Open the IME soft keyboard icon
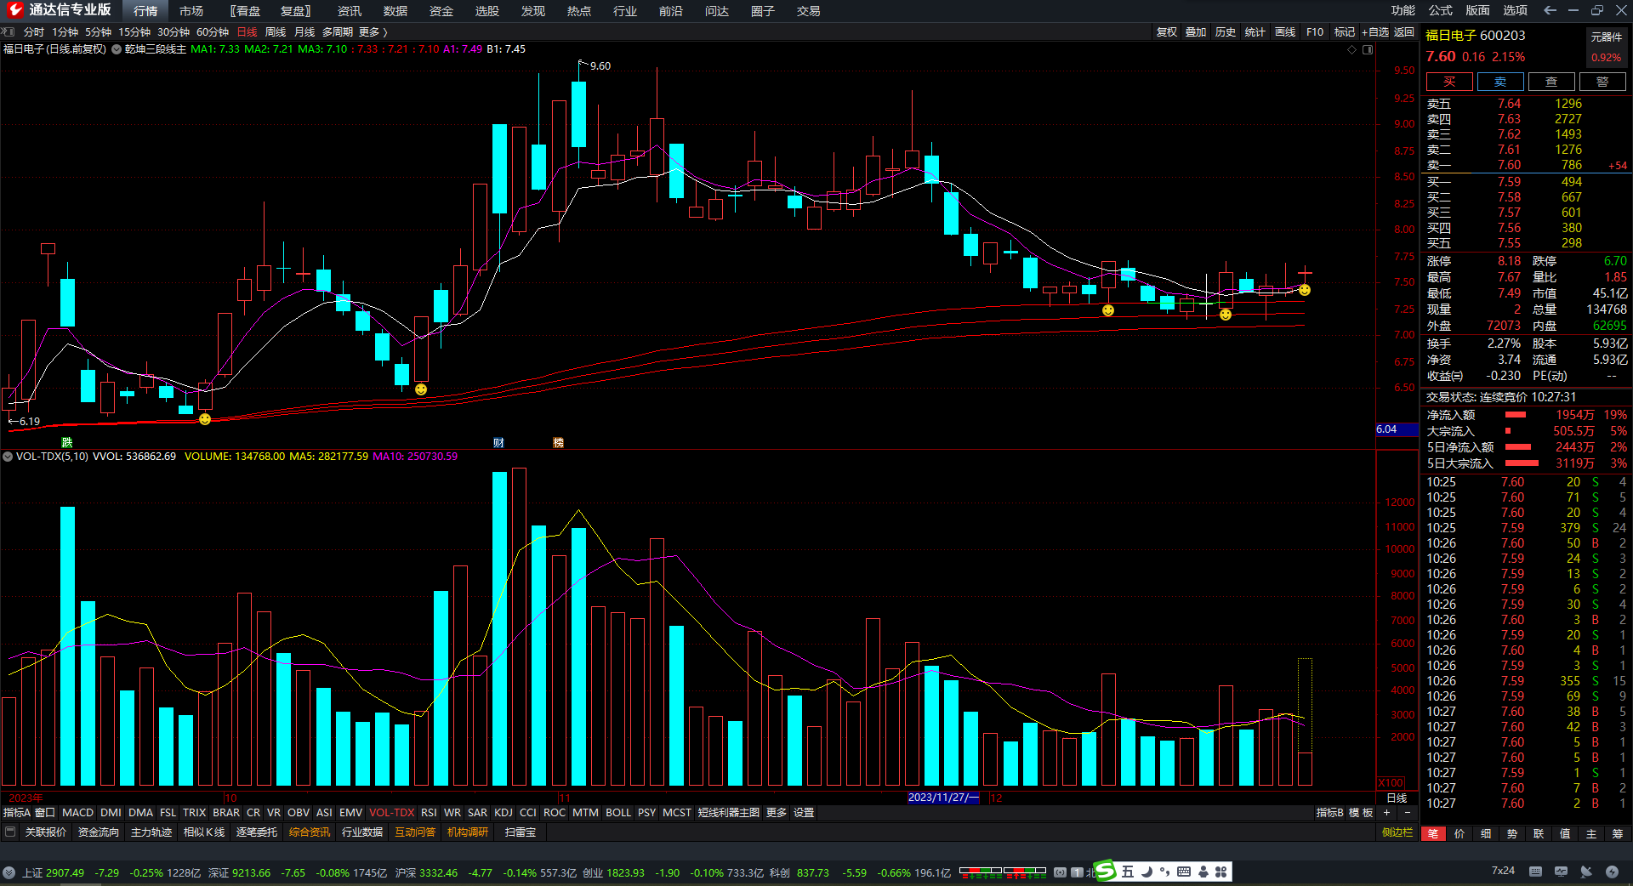The height and width of the screenshot is (886, 1633). [x=1184, y=872]
